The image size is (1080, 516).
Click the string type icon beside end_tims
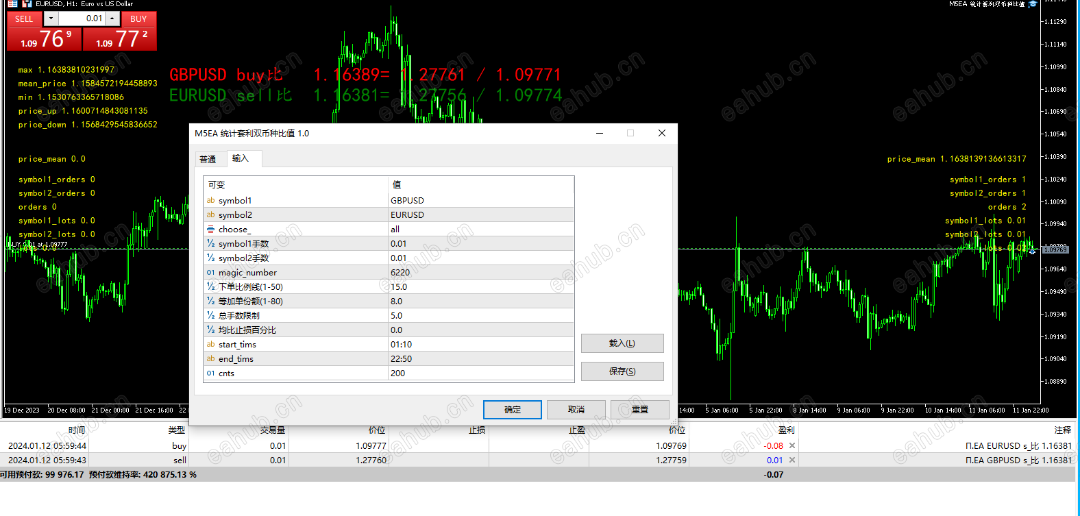tap(210, 358)
